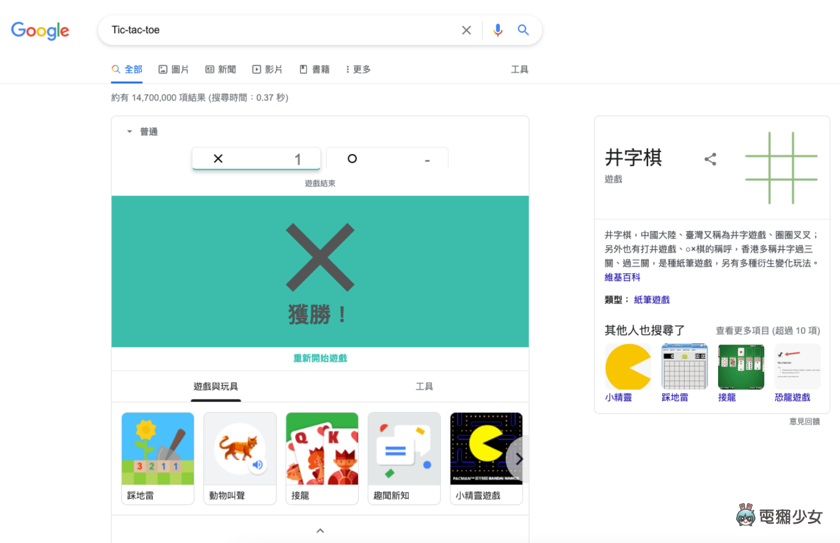Click the Google logo
840x543 pixels.
pyautogui.click(x=40, y=31)
